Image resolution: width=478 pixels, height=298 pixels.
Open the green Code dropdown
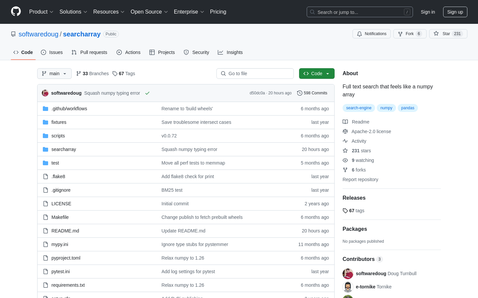[317, 74]
